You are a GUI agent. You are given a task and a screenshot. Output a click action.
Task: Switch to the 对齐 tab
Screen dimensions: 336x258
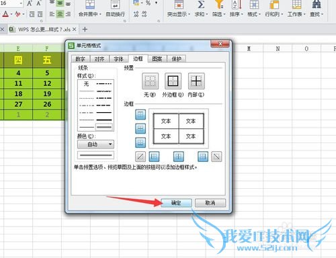[99, 59]
